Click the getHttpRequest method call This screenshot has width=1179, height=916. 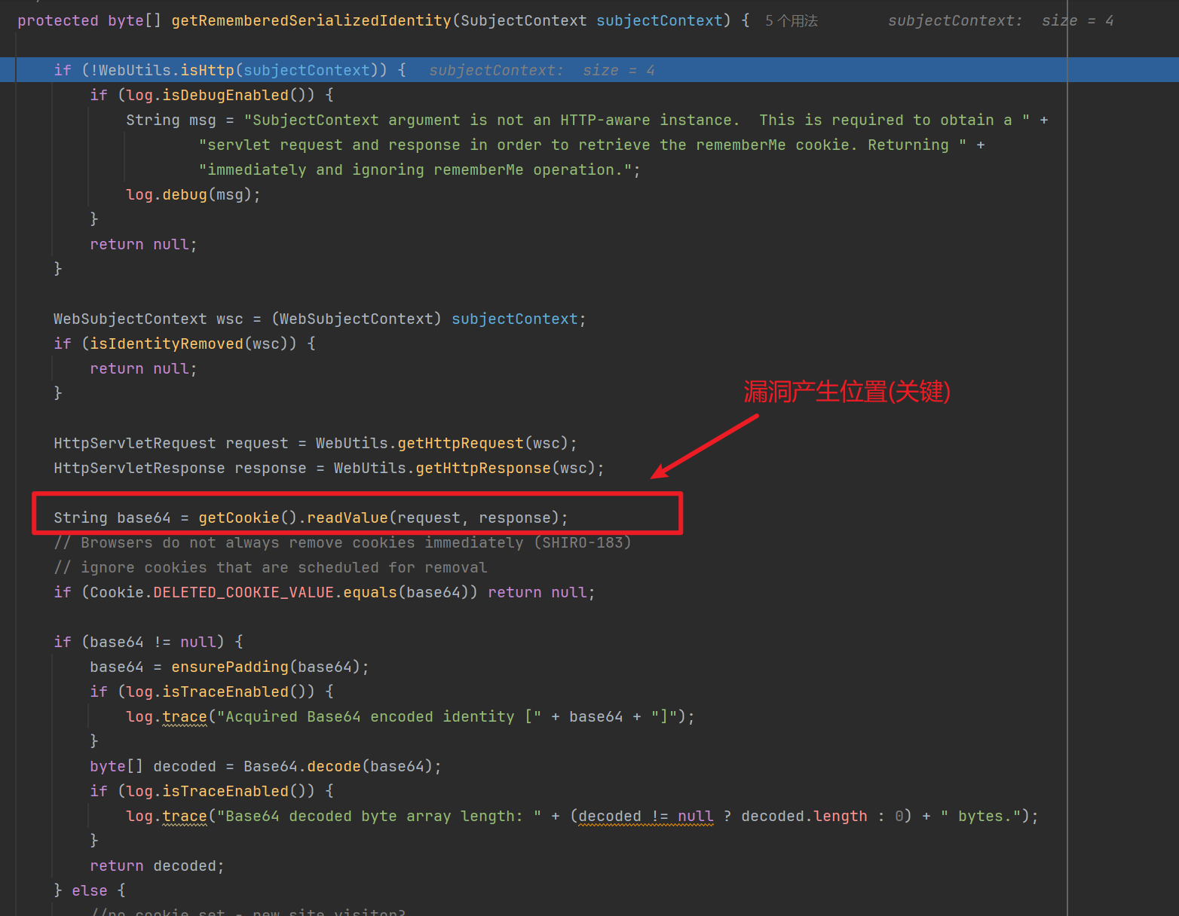[x=460, y=443]
